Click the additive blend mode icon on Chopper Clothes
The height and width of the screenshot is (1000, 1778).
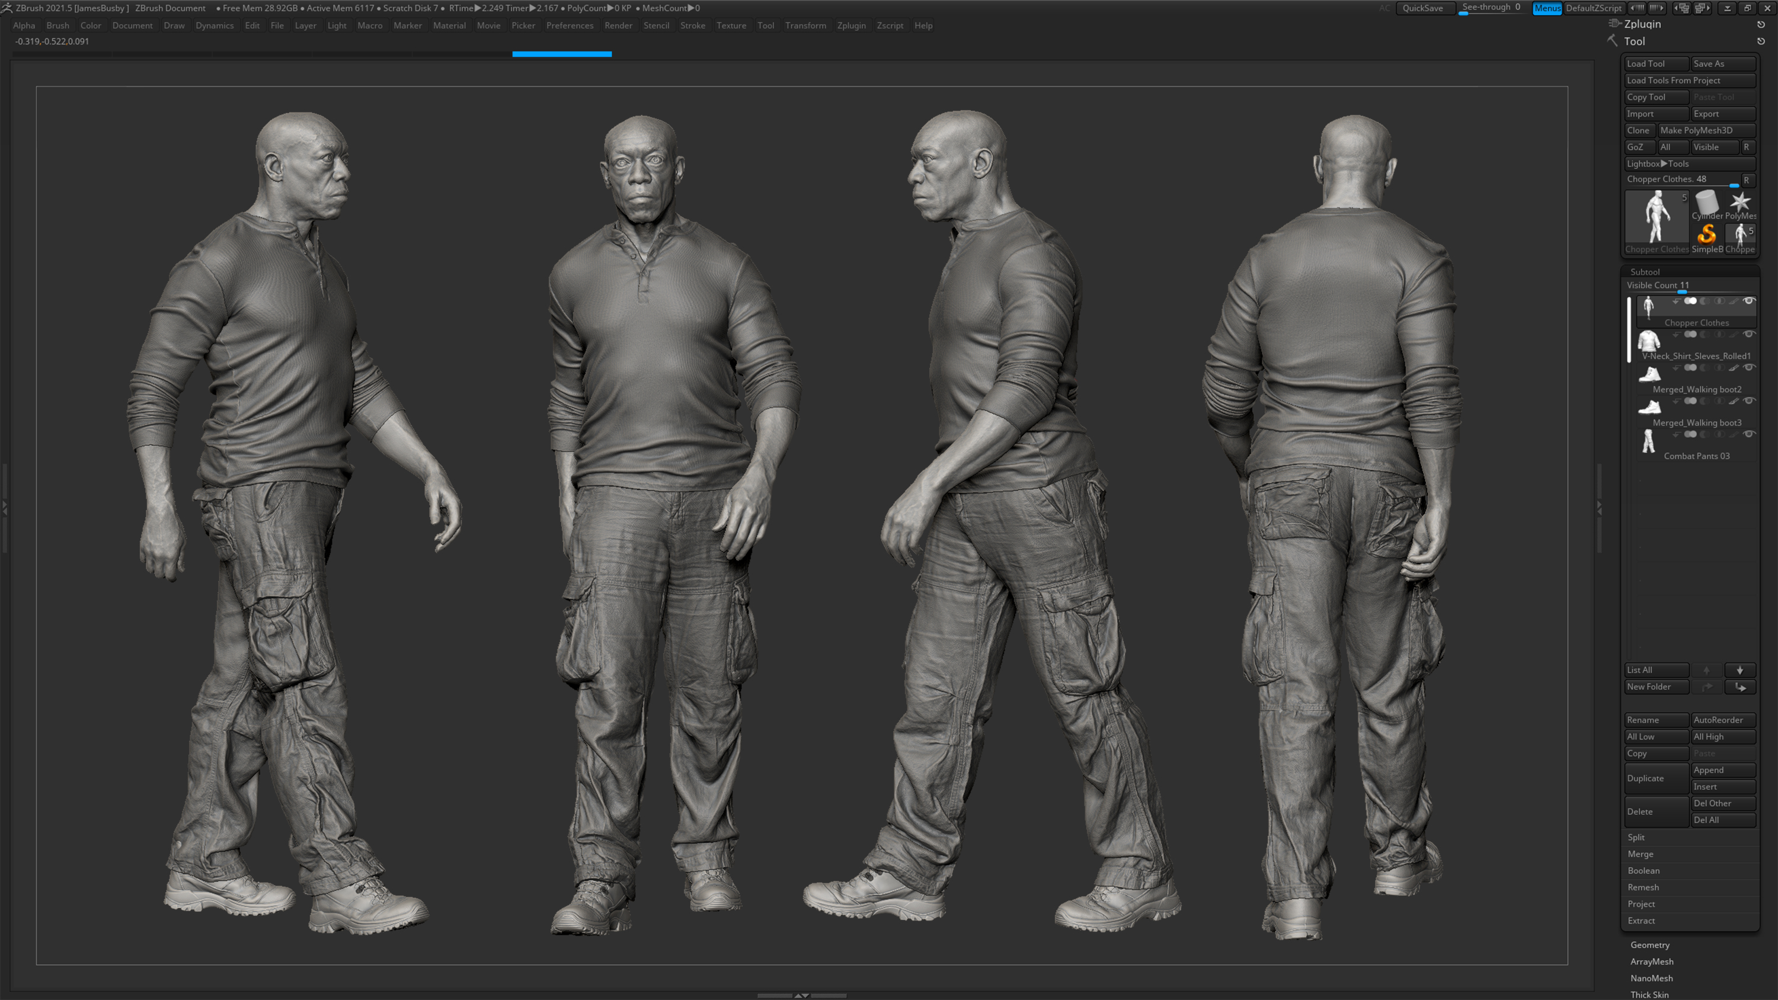pyautogui.click(x=1690, y=302)
